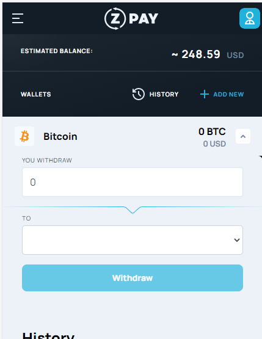The image size is (262, 339).
Task: Open the TO destination dropdown
Action: 133,240
